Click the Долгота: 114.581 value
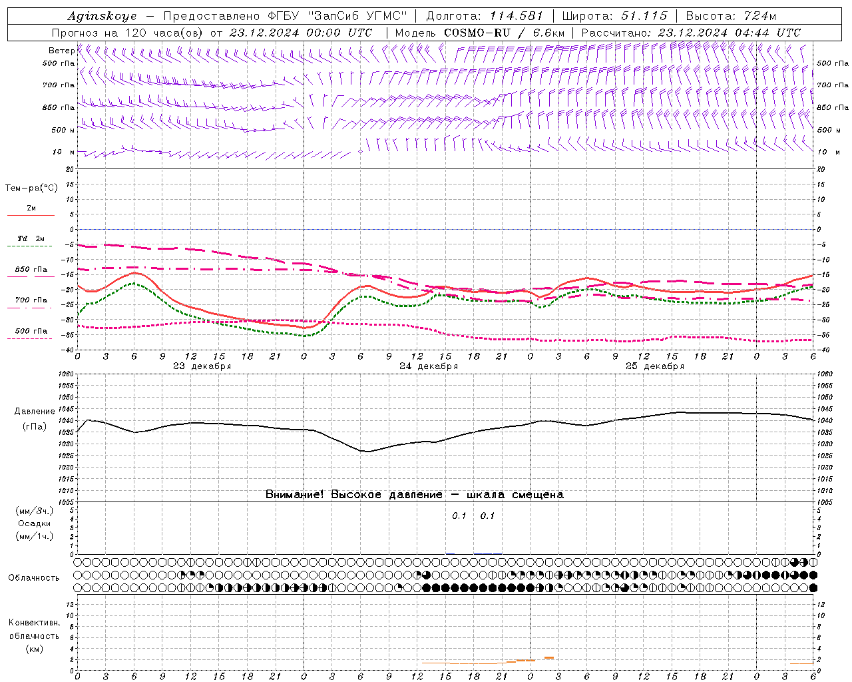Image resolution: width=852 pixels, height=682 pixels. pos(485,16)
